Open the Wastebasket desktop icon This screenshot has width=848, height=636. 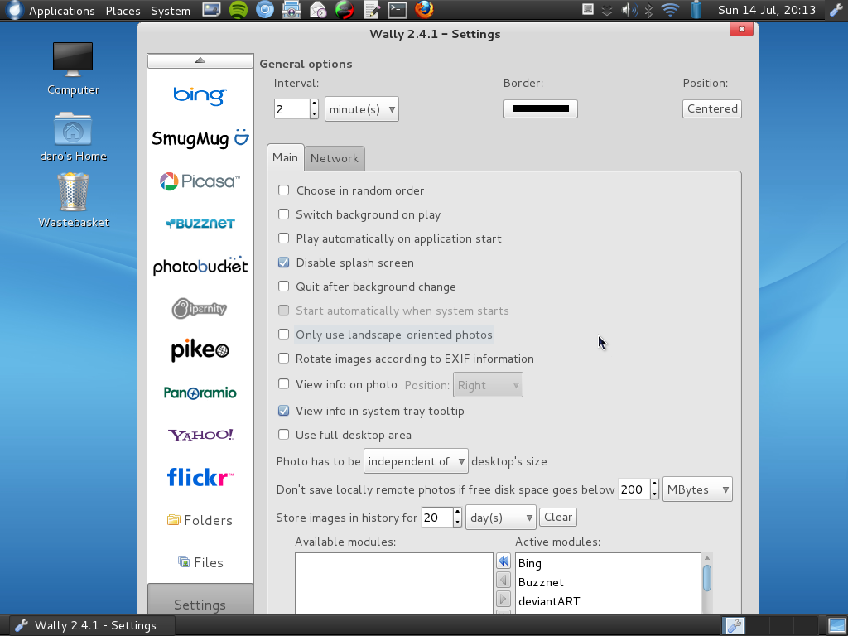coord(73,200)
